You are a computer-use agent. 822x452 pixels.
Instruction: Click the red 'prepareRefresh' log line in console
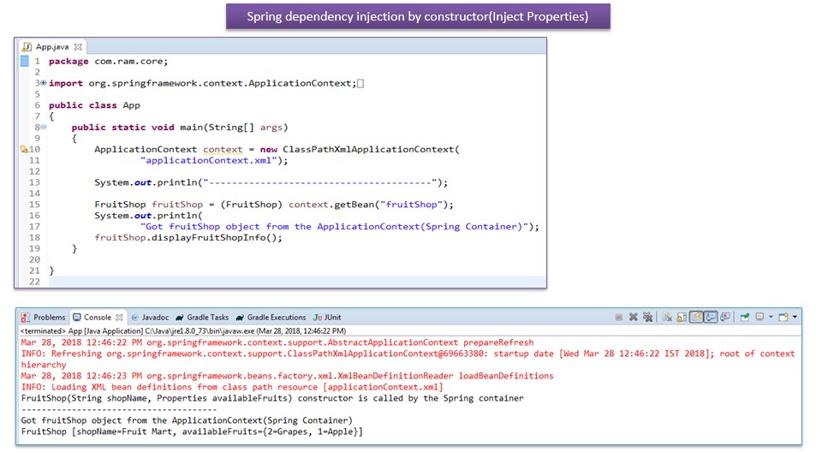click(x=277, y=342)
